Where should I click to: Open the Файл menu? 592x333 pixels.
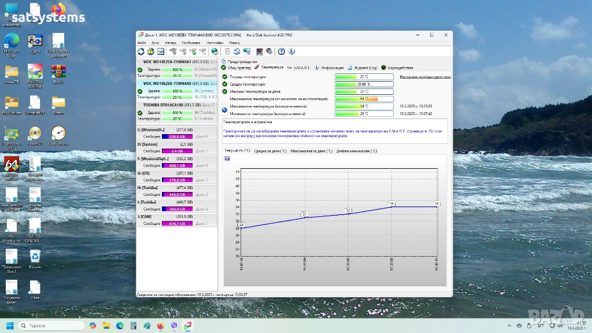click(142, 43)
